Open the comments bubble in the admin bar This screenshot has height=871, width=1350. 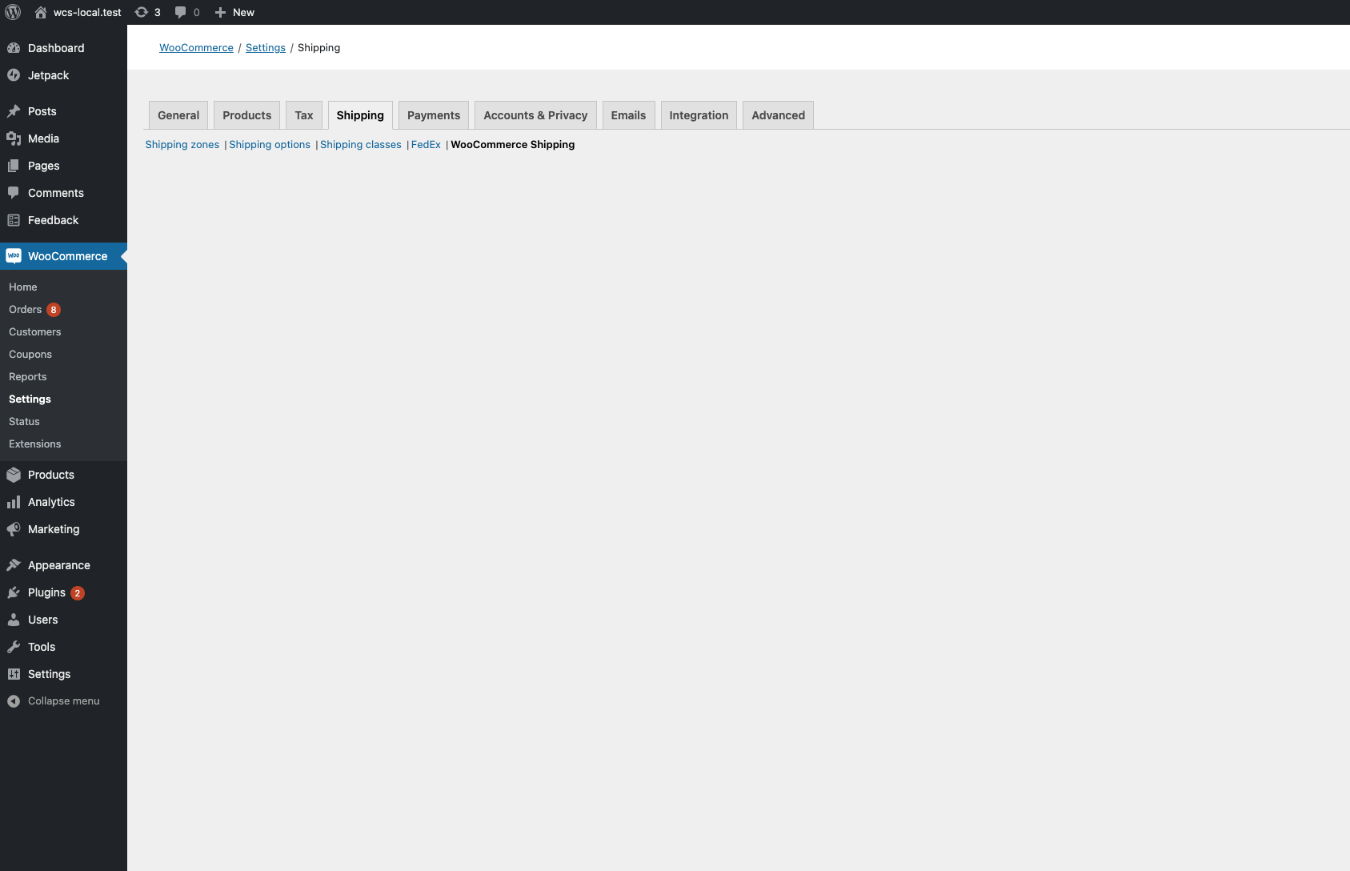[x=180, y=12]
